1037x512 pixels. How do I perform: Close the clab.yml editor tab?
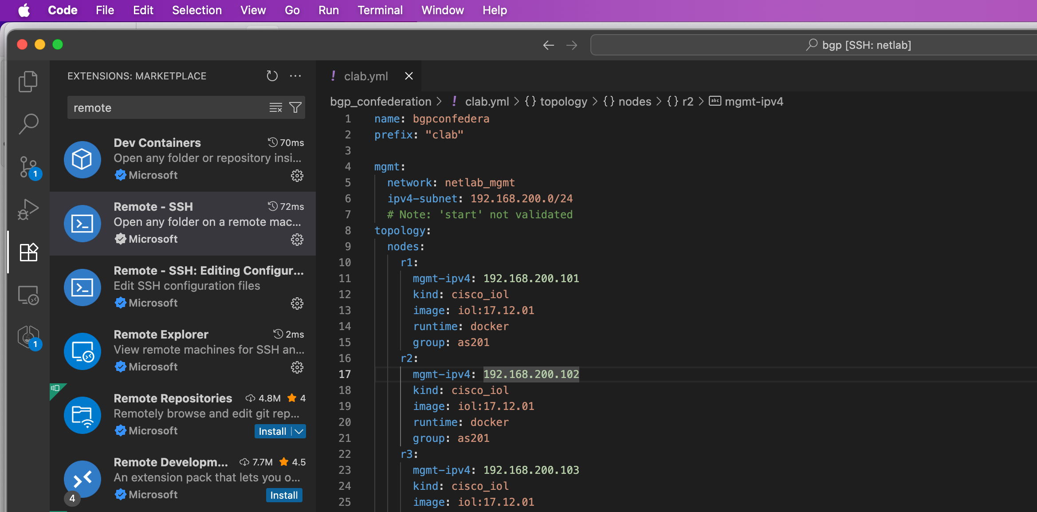pos(409,76)
